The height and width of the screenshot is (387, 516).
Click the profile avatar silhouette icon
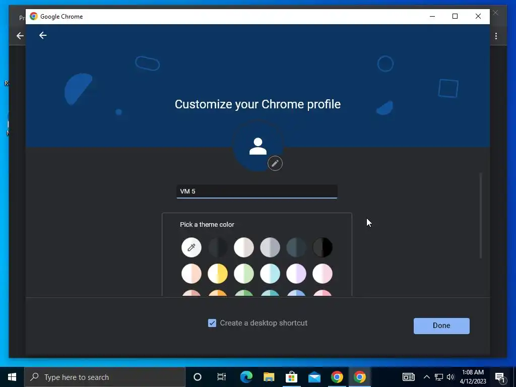pos(258,147)
